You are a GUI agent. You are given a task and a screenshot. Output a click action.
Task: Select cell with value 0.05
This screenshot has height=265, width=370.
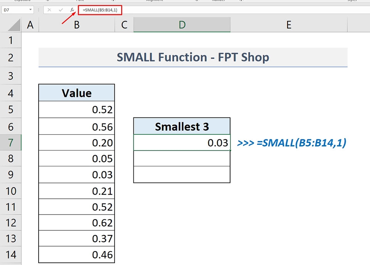(x=77, y=158)
